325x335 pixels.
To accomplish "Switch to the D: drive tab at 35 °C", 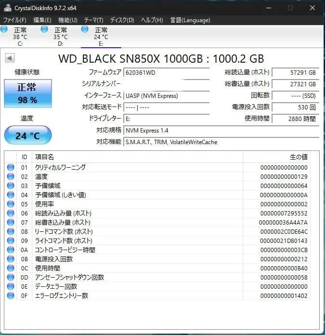I will [x=60, y=37].
